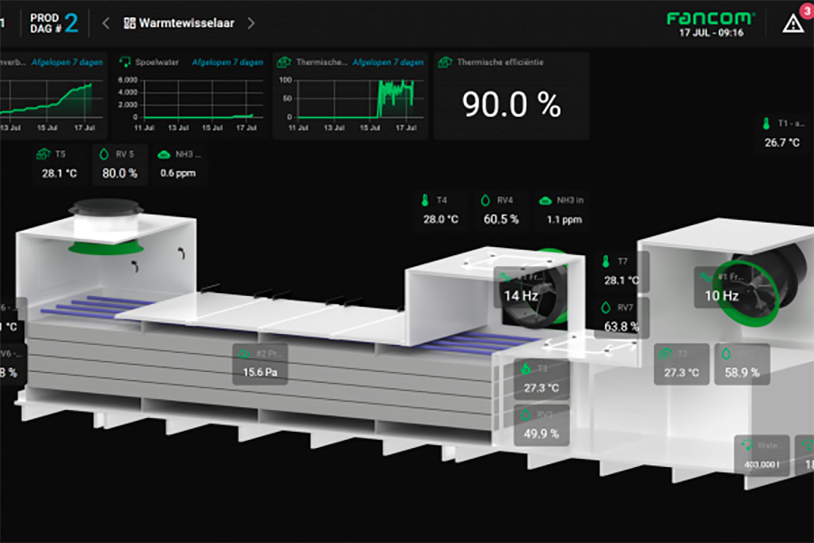The width and height of the screenshot is (814, 543).
Task: Click the T4 thermometer icon
Action: [423, 200]
